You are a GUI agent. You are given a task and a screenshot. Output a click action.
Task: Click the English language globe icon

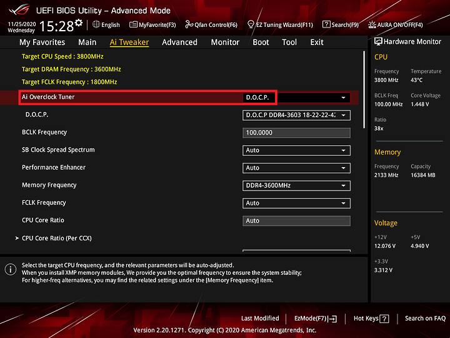tap(96, 24)
